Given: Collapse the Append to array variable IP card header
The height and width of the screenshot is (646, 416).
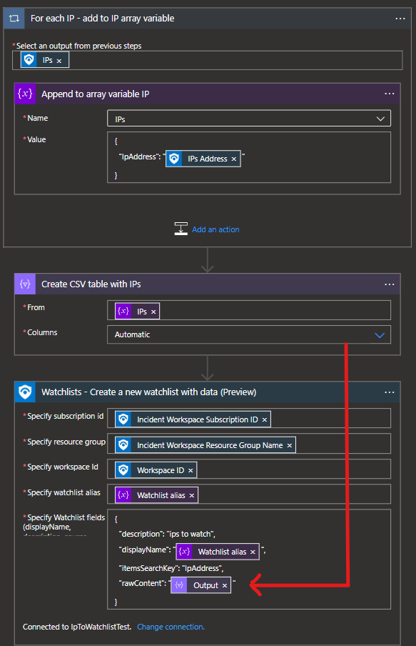Looking at the screenshot, I should click(x=208, y=94).
